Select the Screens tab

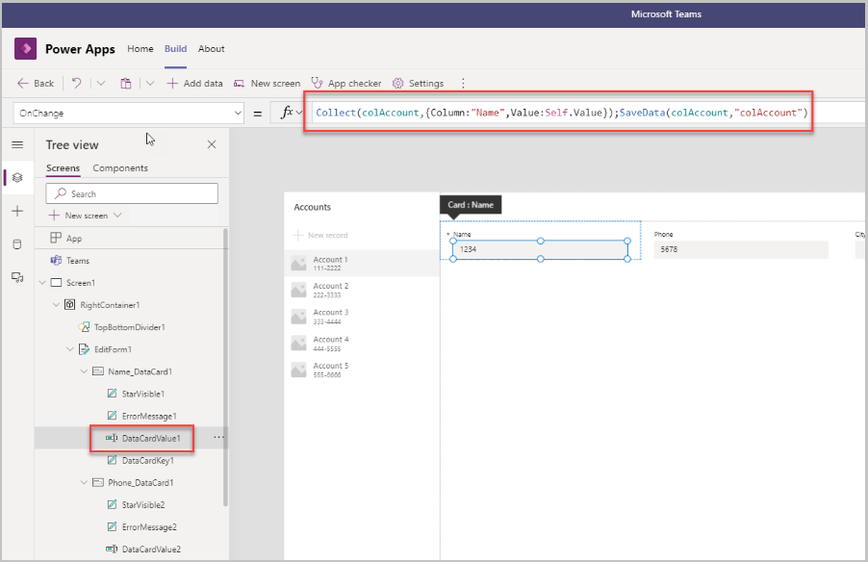coord(63,167)
